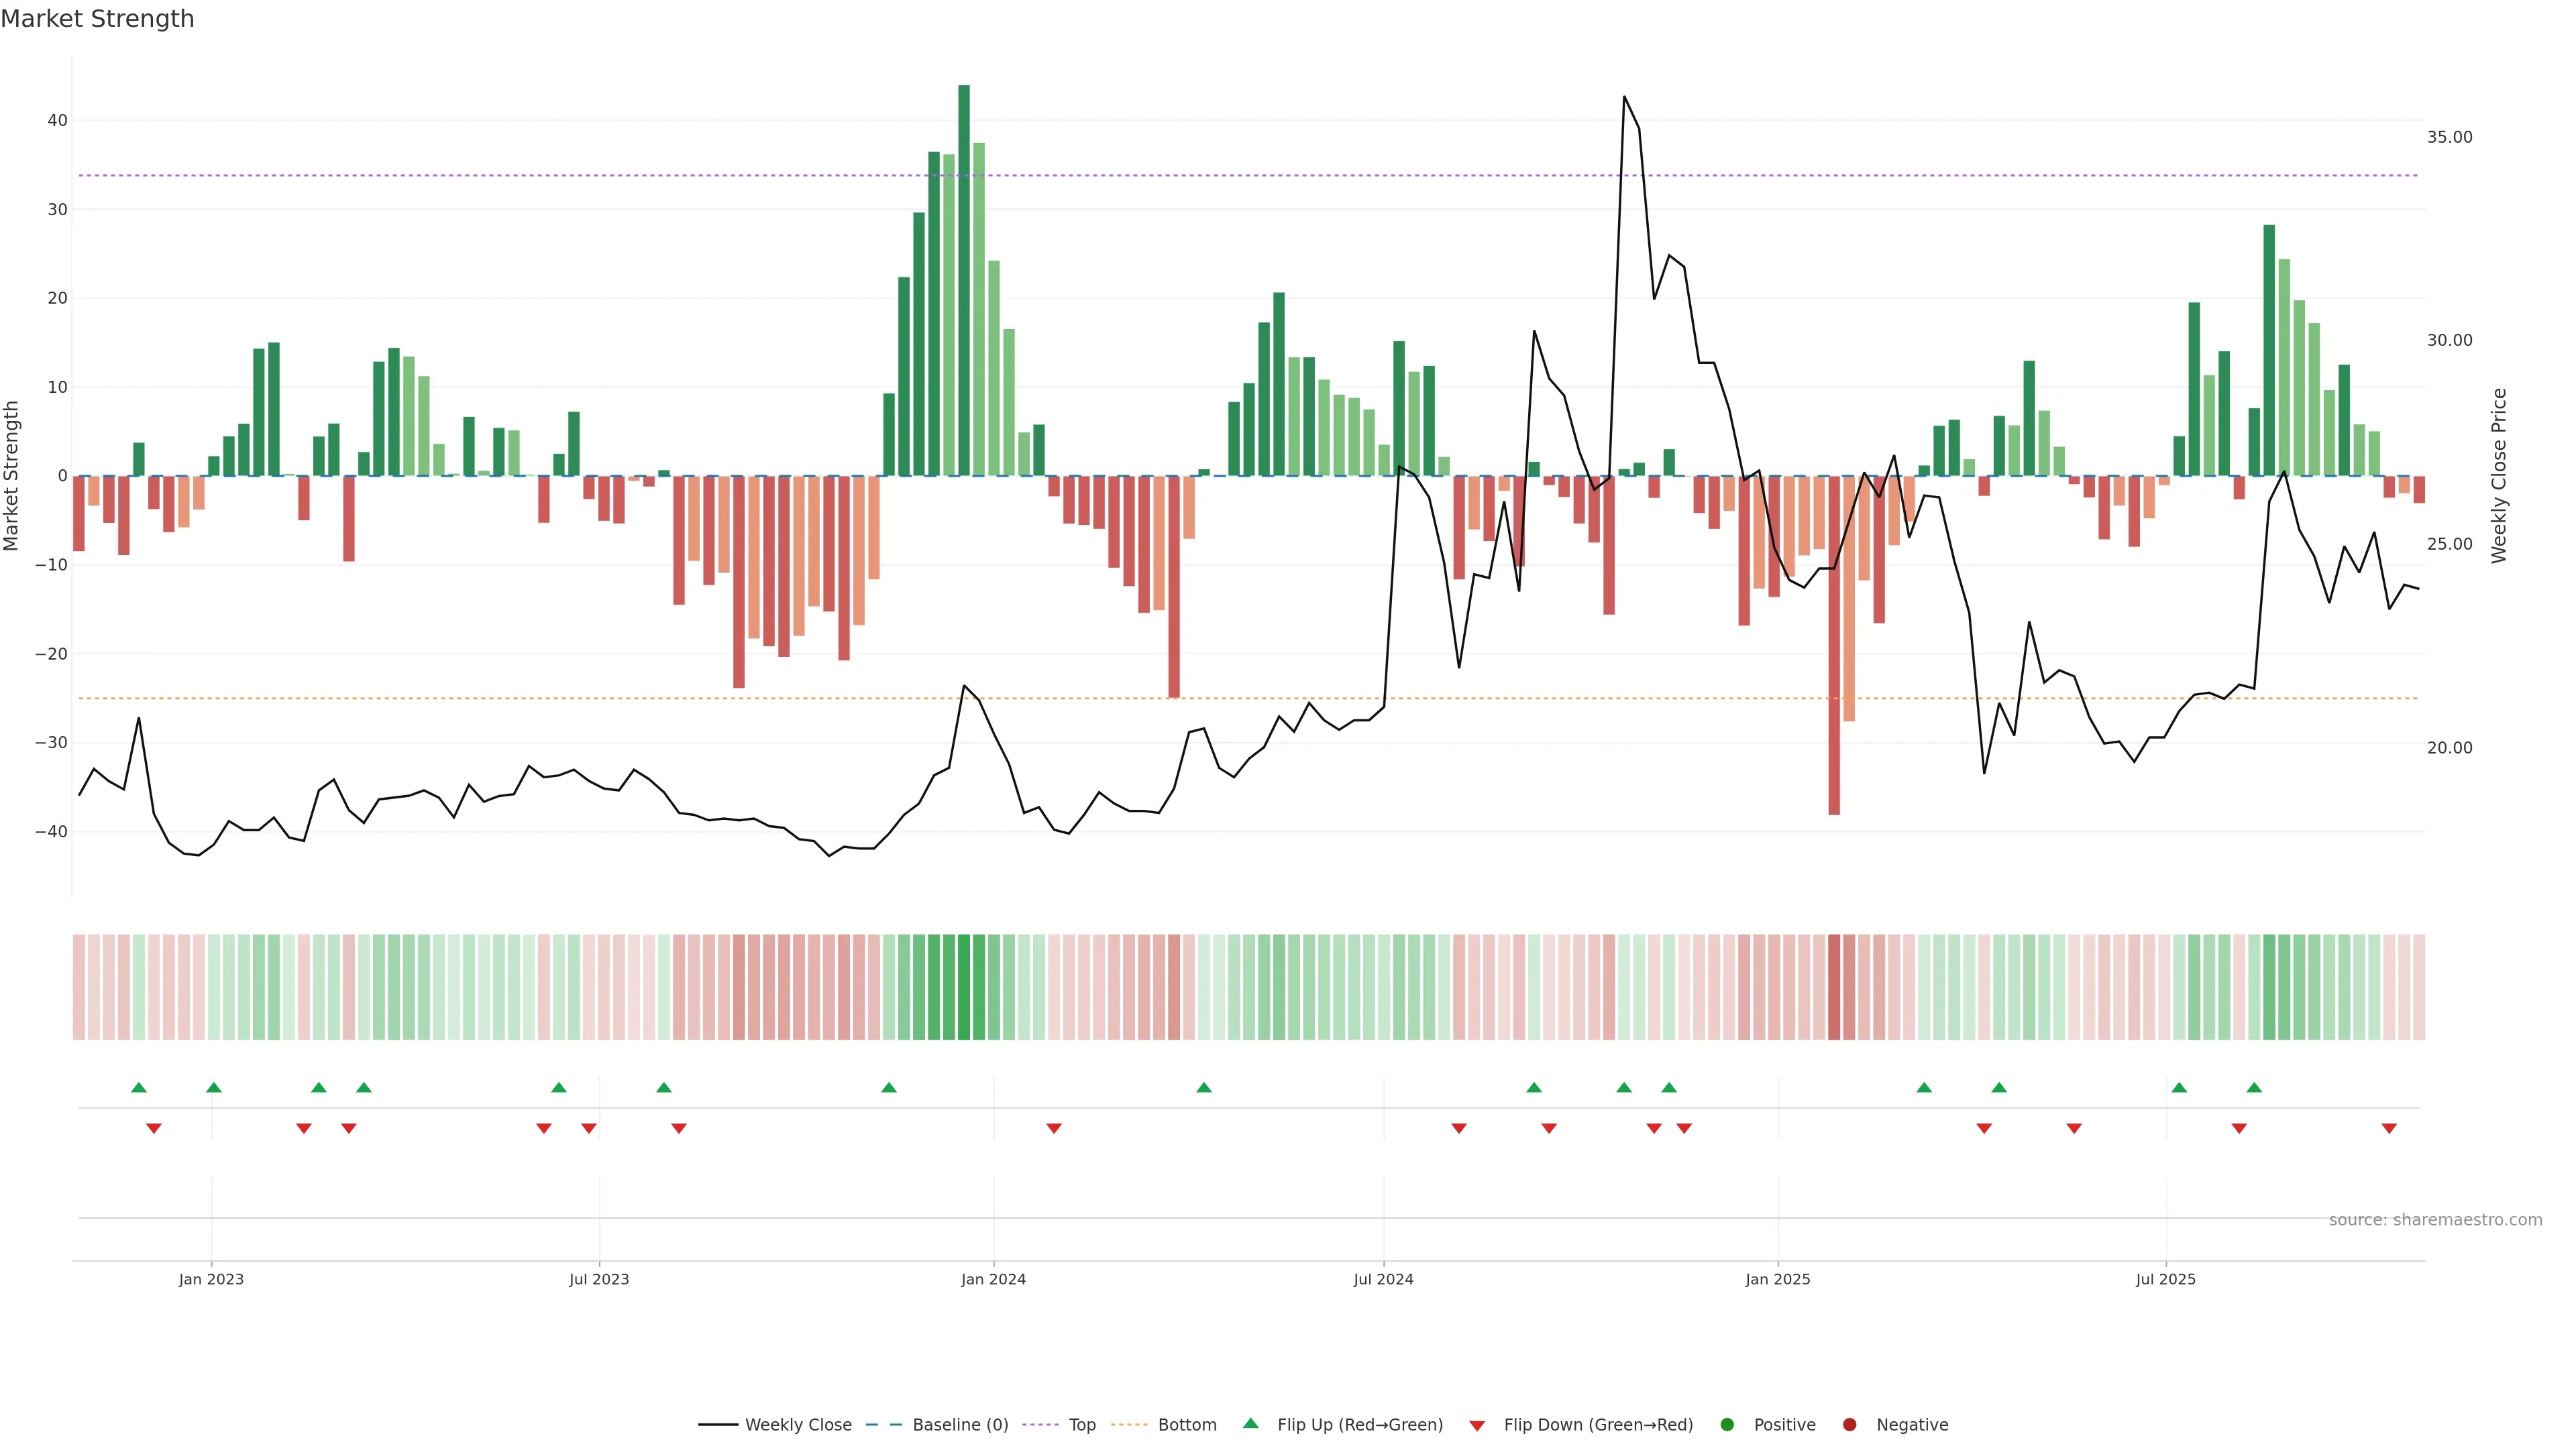Click the source: sharemaestro.com text

click(2435, 1220)
